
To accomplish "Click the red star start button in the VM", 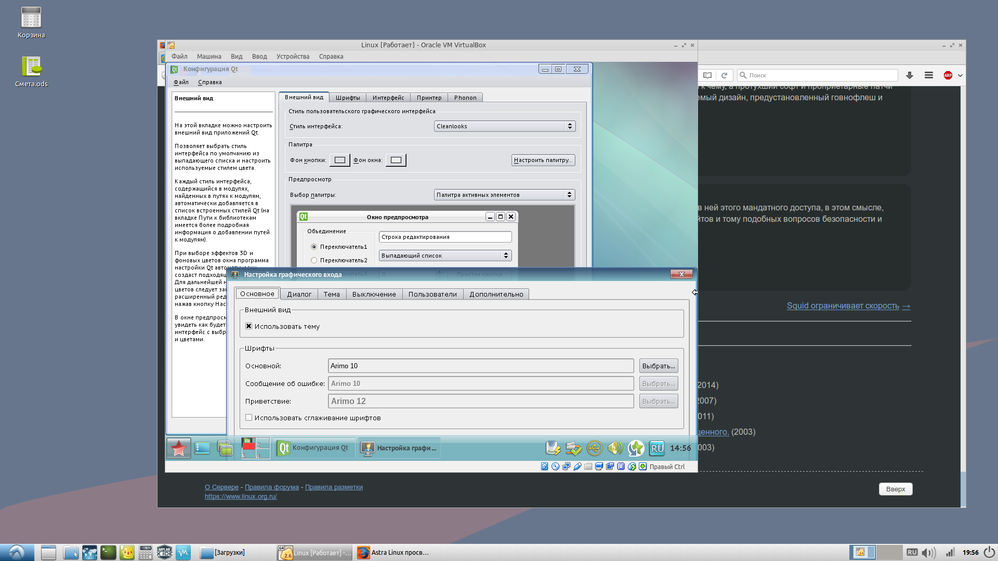I will click(178, 448).
